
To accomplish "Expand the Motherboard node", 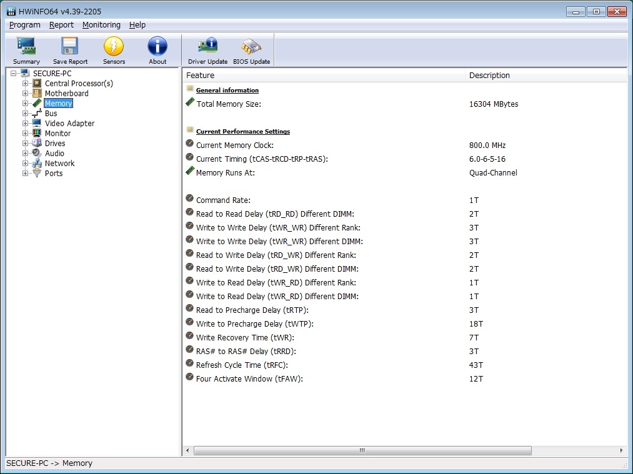I will pos(25,94).
